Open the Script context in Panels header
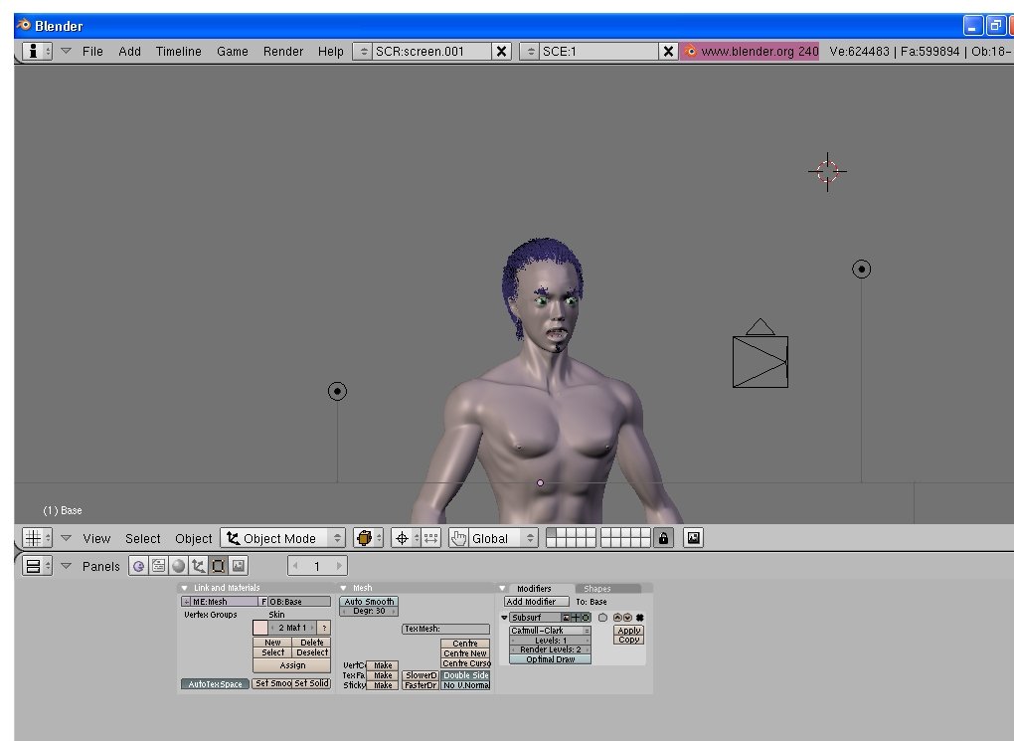 (x=158, y=566)
